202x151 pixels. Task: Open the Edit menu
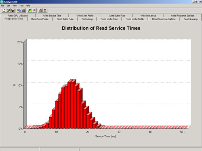pos(8,6)
